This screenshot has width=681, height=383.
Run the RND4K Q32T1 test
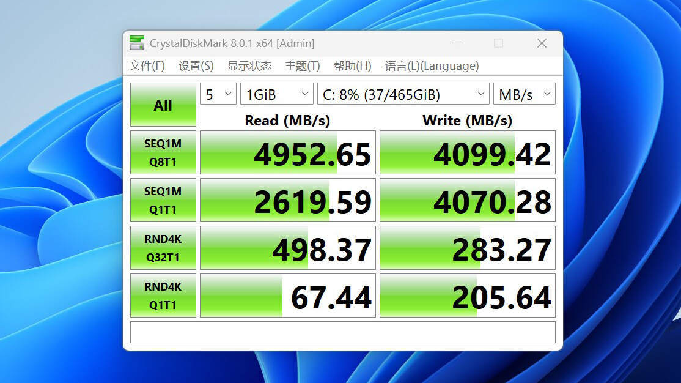163,248
